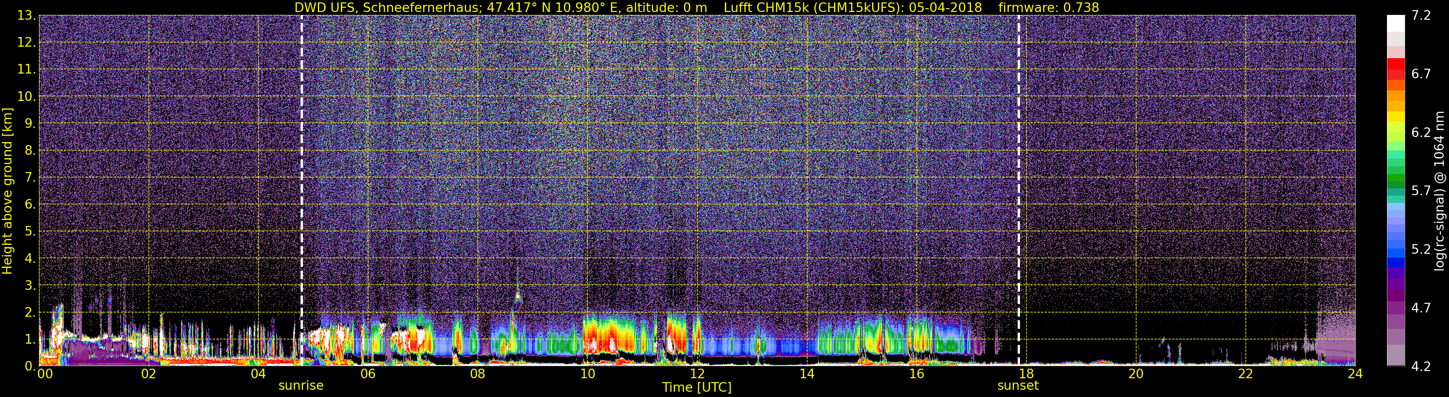The height and width of the screenshot is (397, 1449).
Task: Click the colorbar value label '7.2'
Action: 1421,15
